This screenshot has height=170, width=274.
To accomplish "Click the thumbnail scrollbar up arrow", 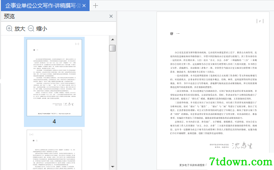I will (x=113, y=40).
